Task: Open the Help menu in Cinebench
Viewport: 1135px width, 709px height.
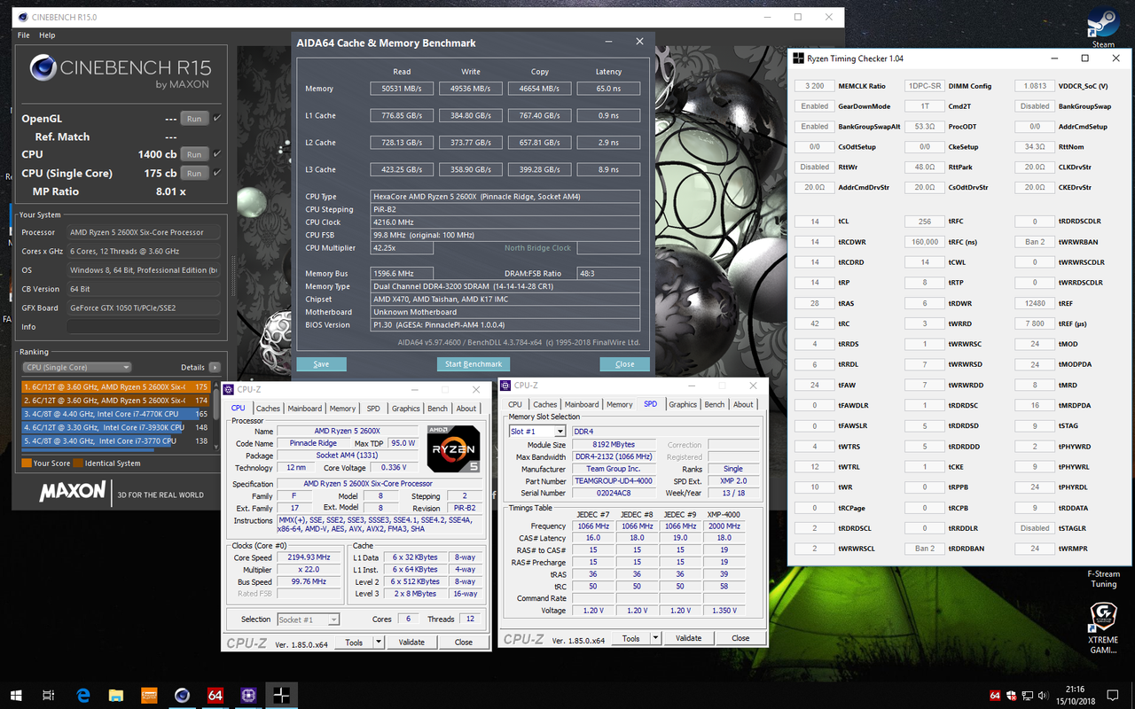Action: [47, 35]
